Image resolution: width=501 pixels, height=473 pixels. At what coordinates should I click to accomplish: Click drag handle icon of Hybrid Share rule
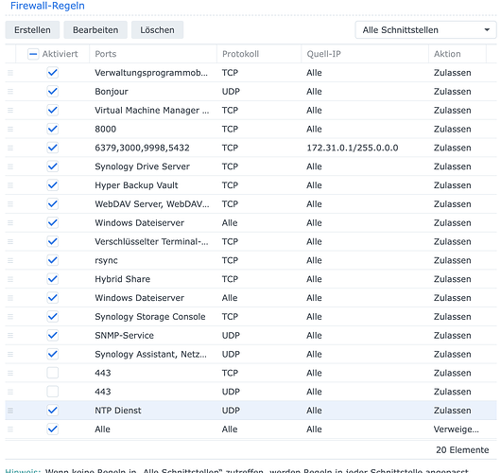[10, 279]
